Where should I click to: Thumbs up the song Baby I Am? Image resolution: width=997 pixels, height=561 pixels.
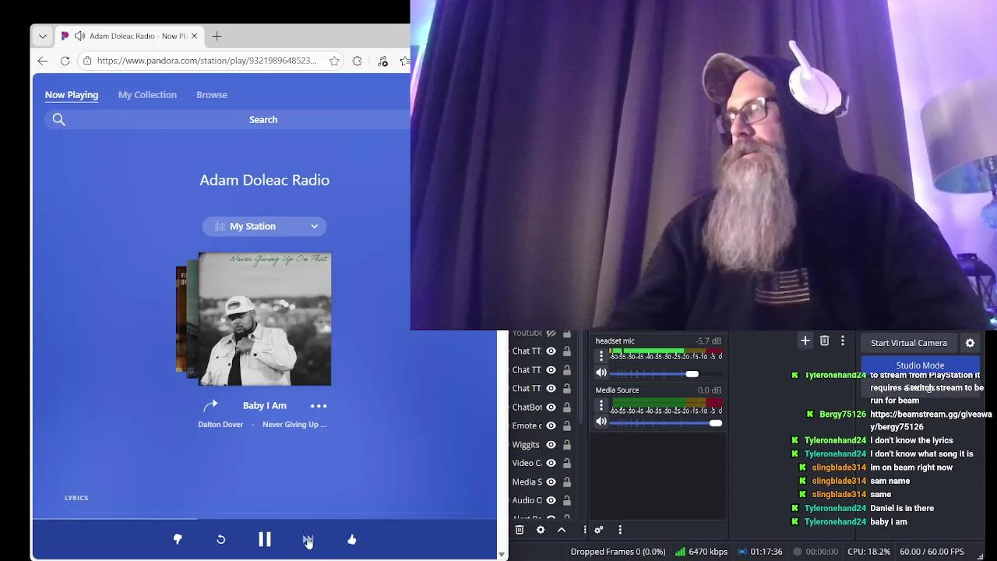click(351, 539)
